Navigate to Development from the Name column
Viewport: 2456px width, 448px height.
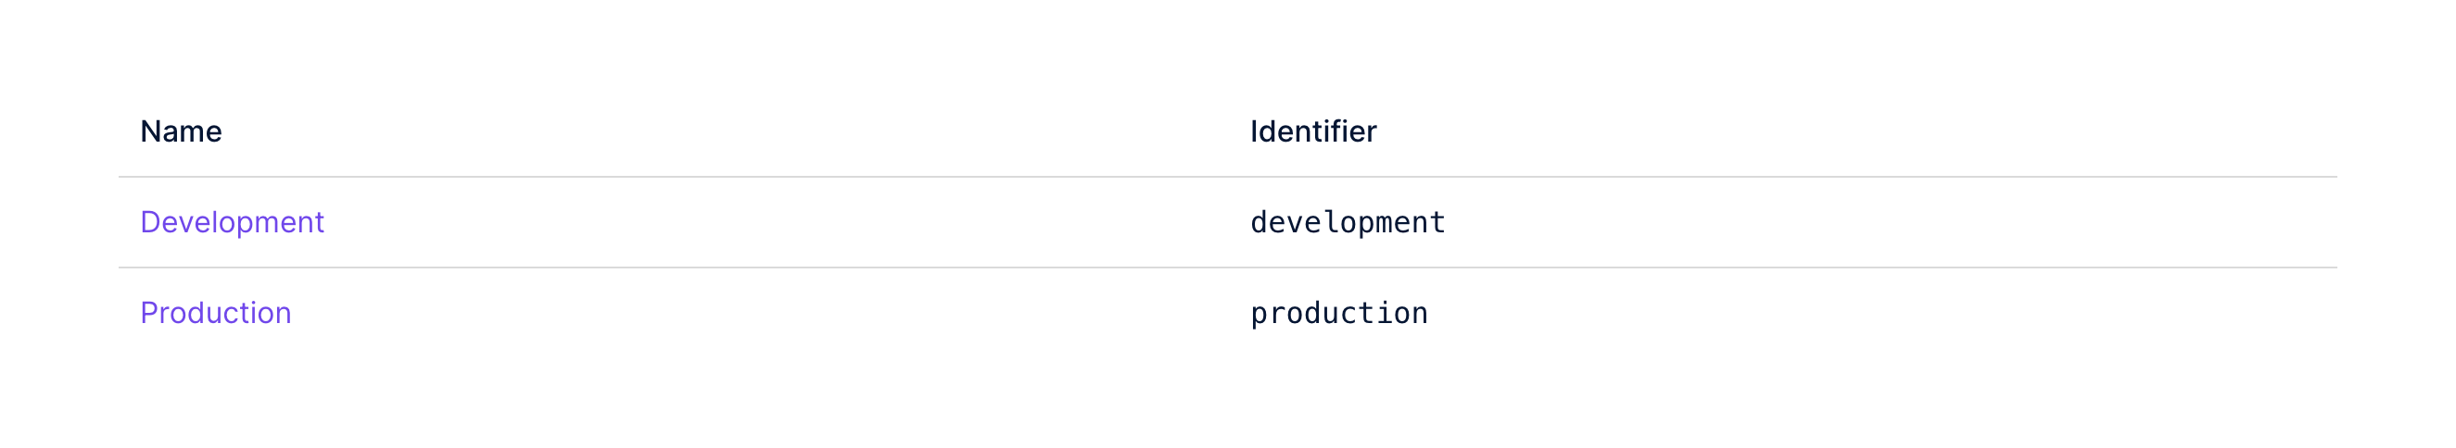tap(232, 222)
